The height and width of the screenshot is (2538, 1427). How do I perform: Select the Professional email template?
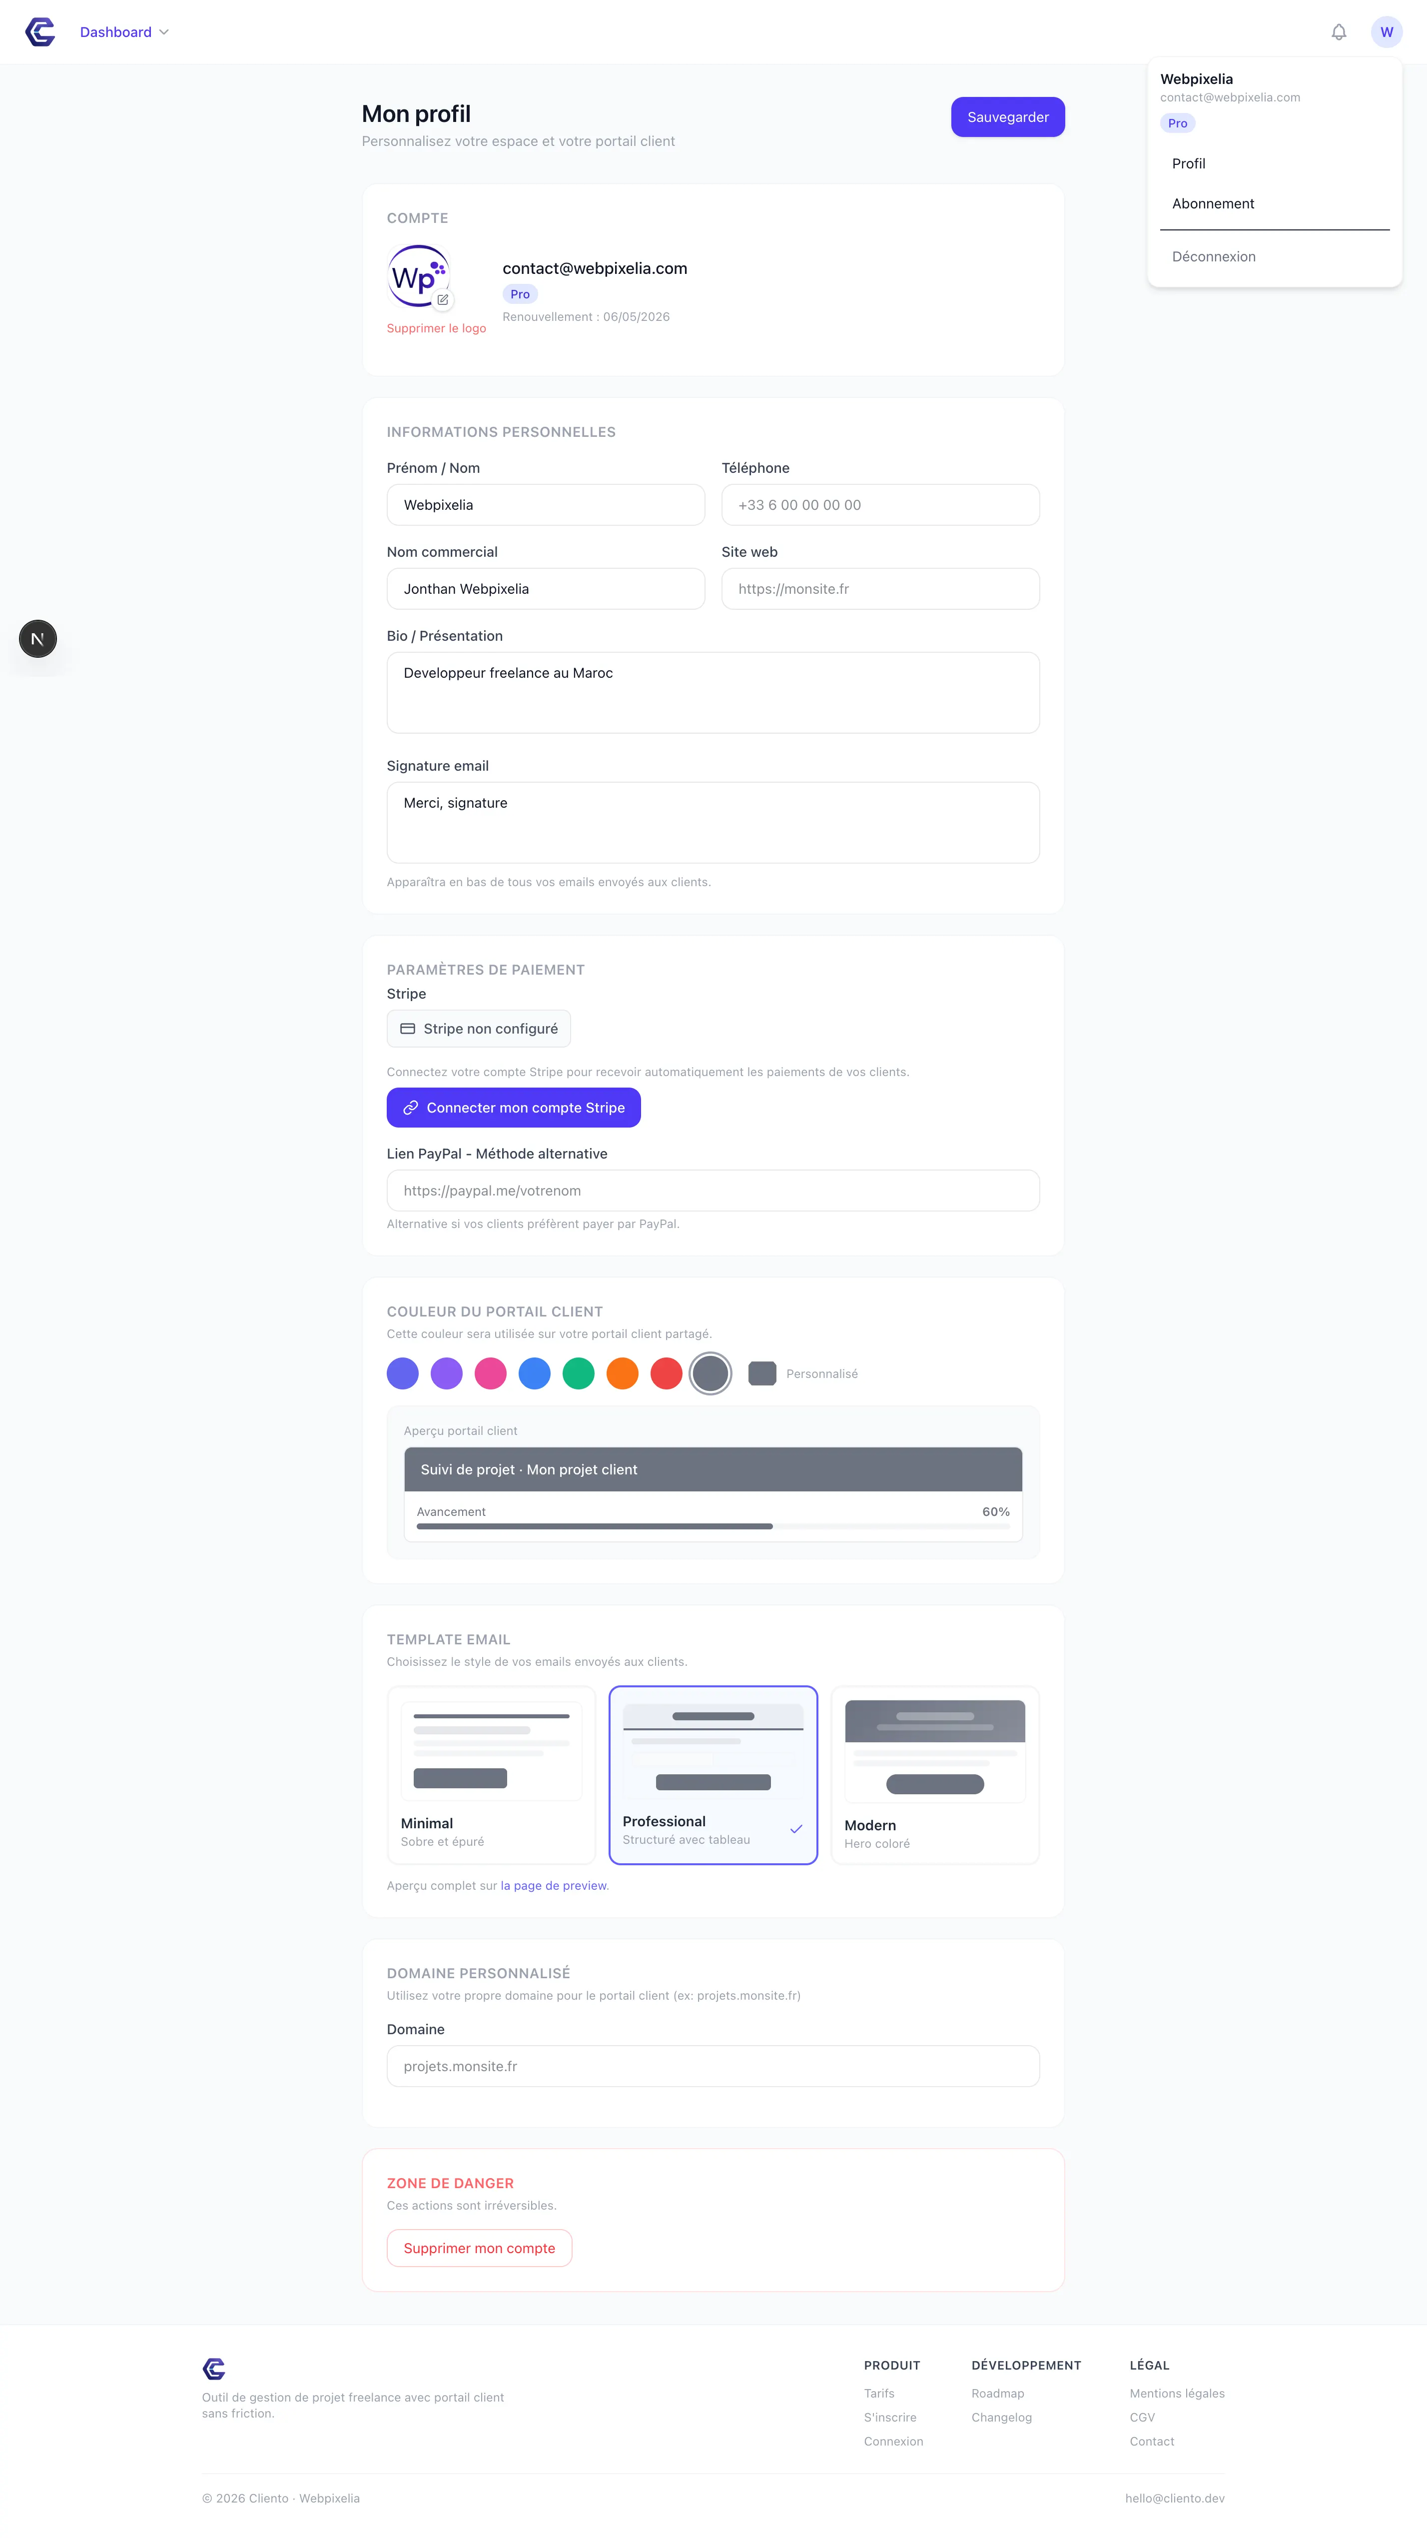tap(713, 1774)
